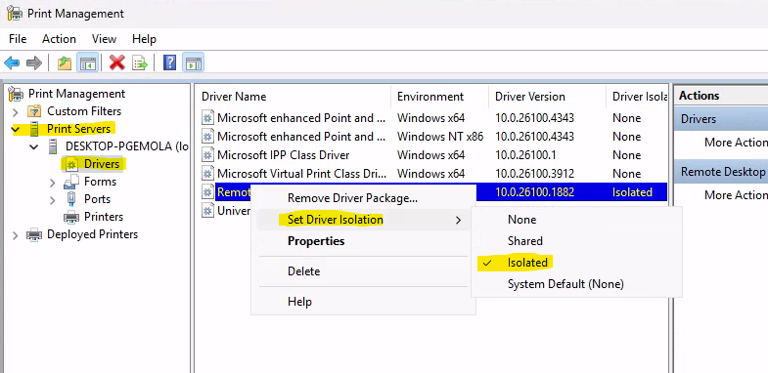
Task: Click the Microsoft Virtual Print Class Driver icon
Action: [208, 174]
